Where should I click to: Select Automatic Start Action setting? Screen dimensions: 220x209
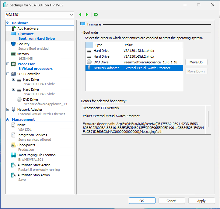click(x=34, y=165)
